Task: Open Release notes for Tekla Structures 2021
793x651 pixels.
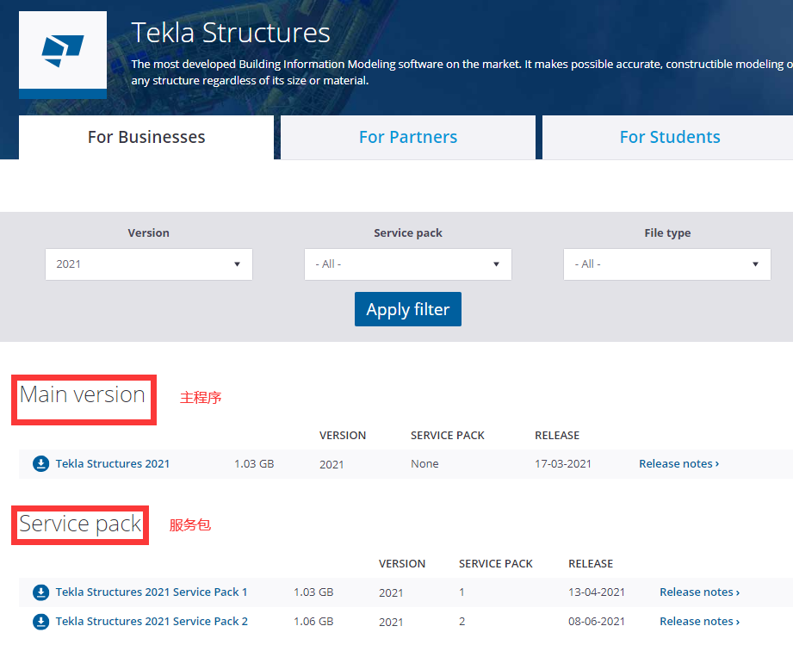Action: point(678,463)
